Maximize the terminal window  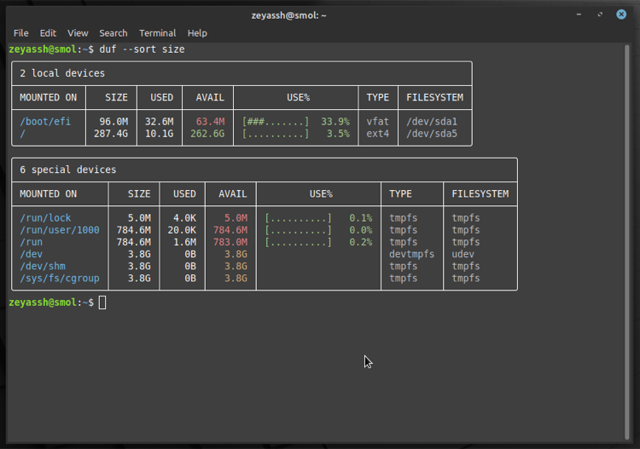[599, 14]
